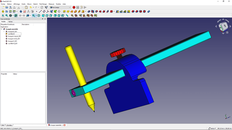Click Fit all zoom icon
This screenshot has height=130, width=232.
click(3, 16)
